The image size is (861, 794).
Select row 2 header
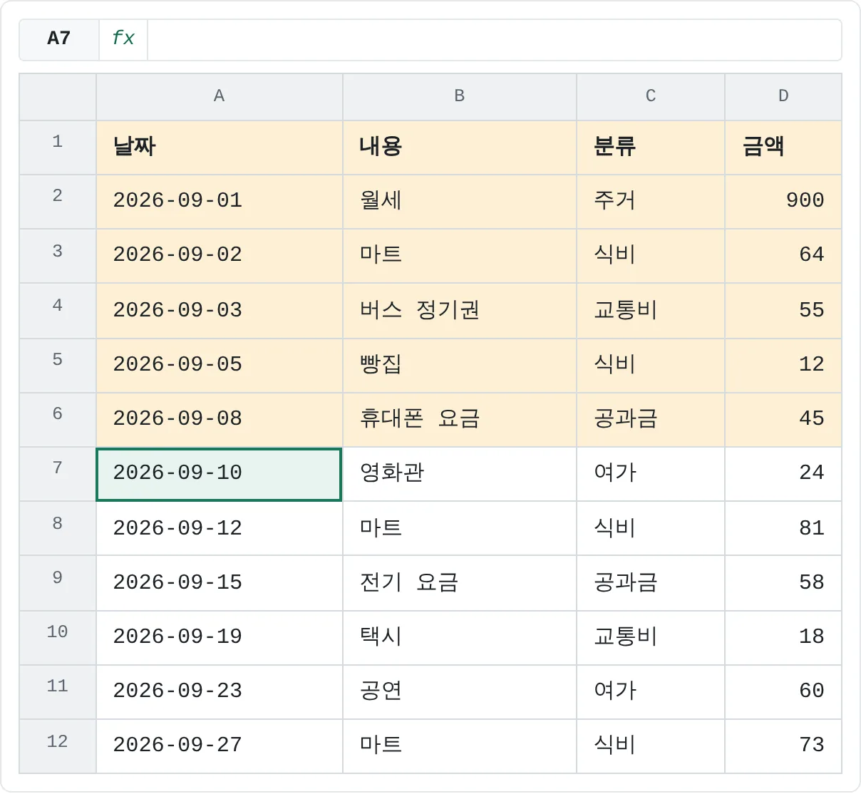click(58, 202)
